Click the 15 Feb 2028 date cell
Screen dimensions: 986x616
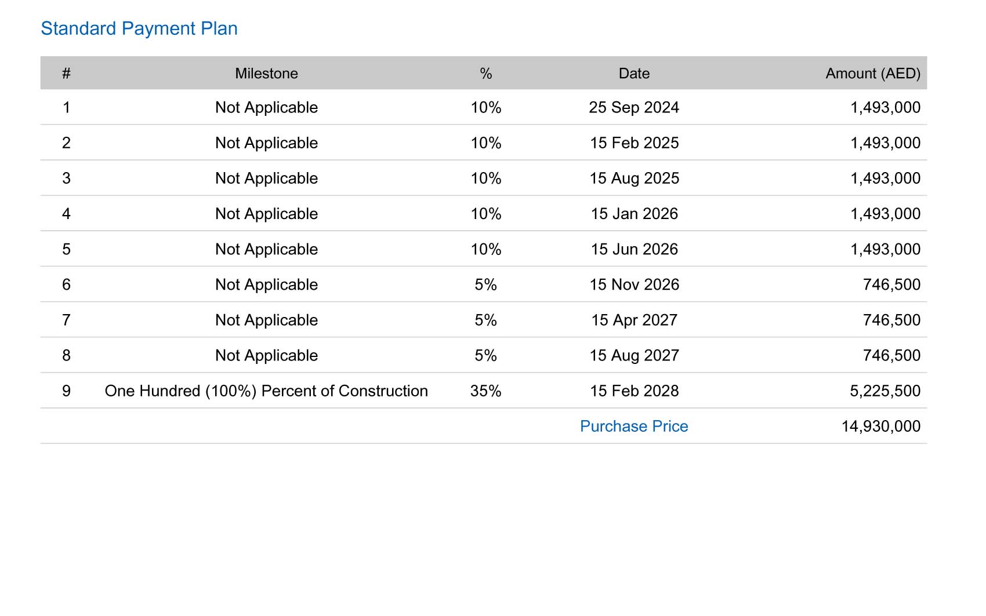click(634, 391)
